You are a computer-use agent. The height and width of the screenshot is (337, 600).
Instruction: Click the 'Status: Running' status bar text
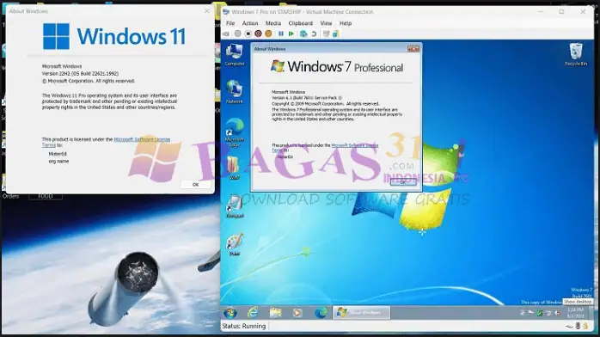pyautogui.click(x=244, y=326)
